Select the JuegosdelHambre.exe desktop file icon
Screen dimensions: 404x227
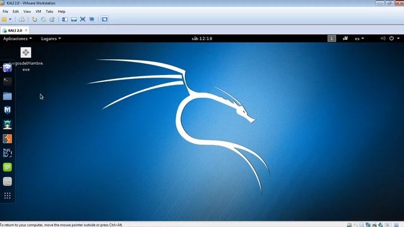pyautogui.click(x=26, y=52)
